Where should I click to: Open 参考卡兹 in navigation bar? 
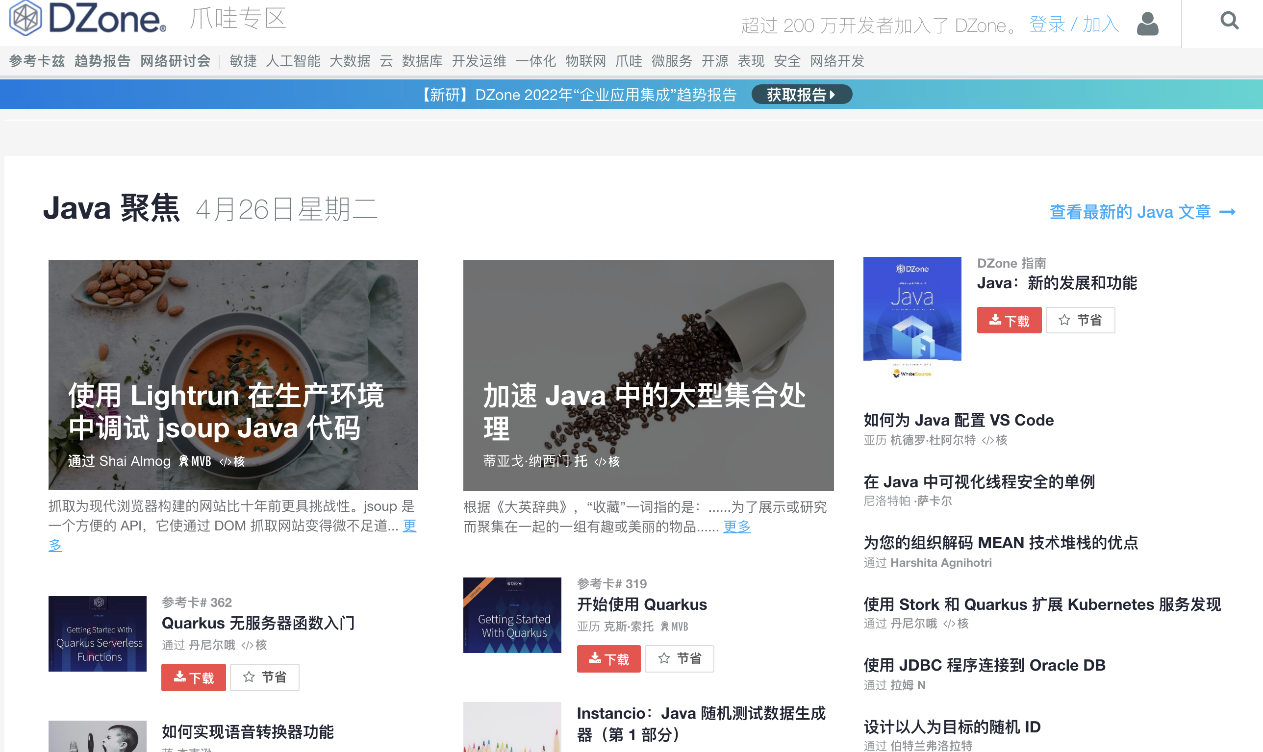point(37,61)
